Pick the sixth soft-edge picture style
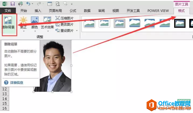This screenshot has width=193, height=113. [165, 23]
